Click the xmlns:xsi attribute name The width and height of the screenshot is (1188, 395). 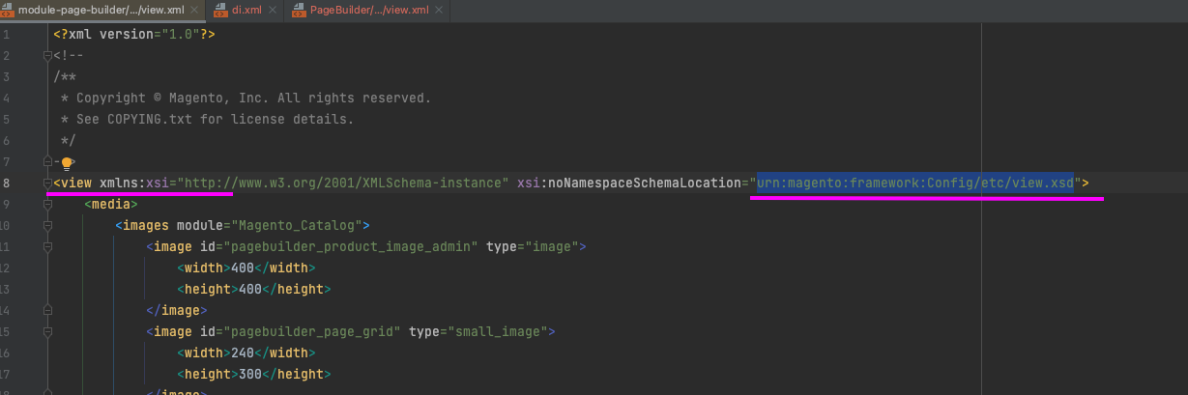134,183
